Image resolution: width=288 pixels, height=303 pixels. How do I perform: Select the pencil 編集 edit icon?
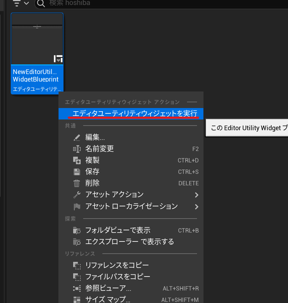coord(76,137)
